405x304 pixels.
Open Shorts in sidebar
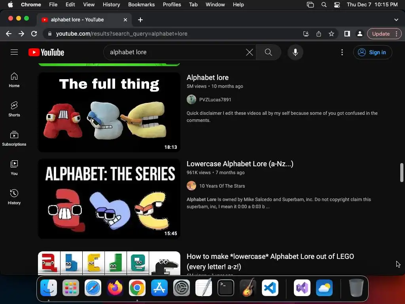(x=14, y=109)
